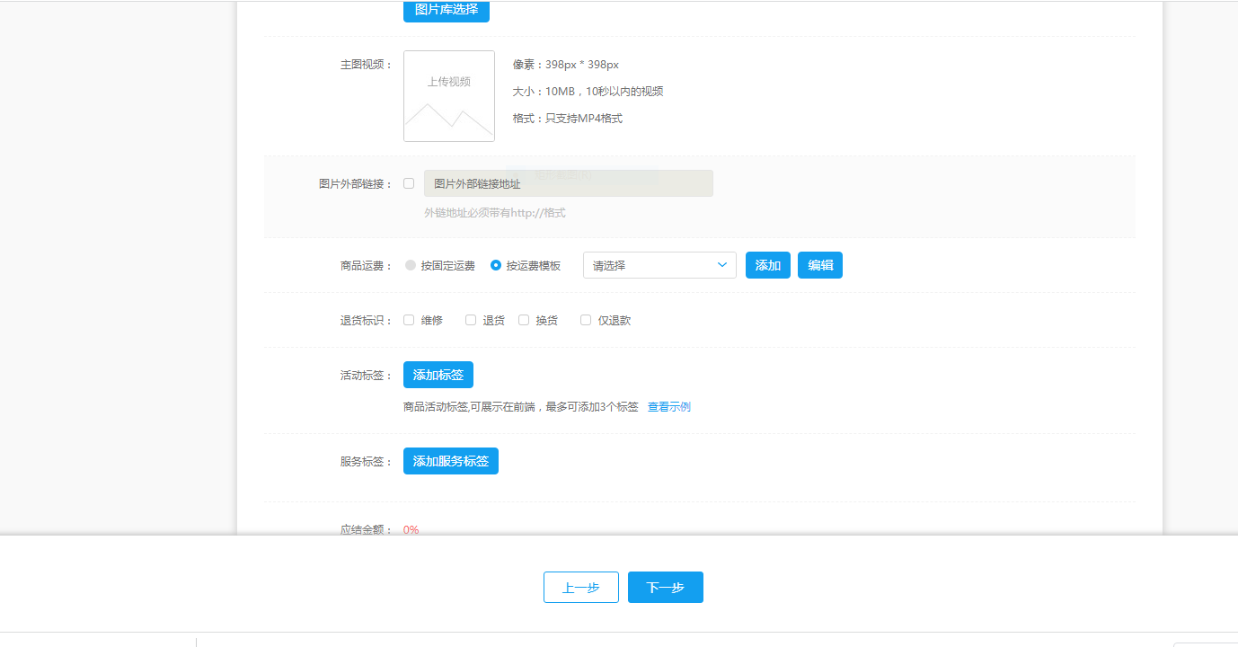Viewport: 1238px width, 647px height.
Task: Click the 编辑 button beside 添加
Action: click(819, 265)
